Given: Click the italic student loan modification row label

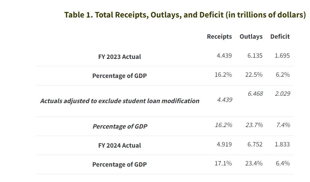Looking at the screenshot, I should click(119, 101).
